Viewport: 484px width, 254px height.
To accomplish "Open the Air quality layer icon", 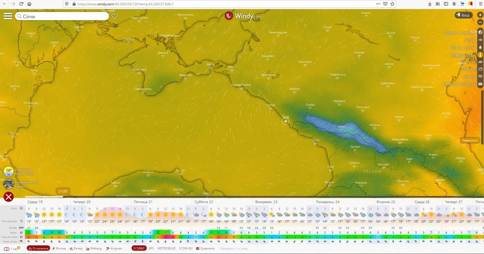I will [x=480, y=84].
